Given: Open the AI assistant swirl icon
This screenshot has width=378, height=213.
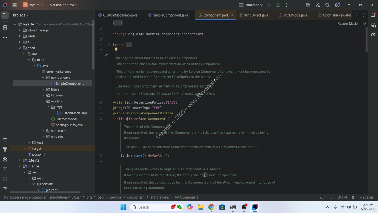Looking at the screenshot, I should click(308, 5).
